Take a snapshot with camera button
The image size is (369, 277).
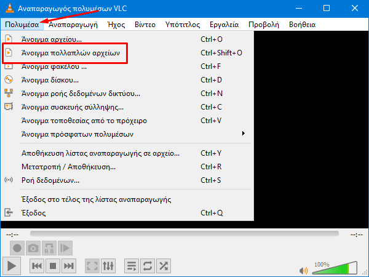33,248
